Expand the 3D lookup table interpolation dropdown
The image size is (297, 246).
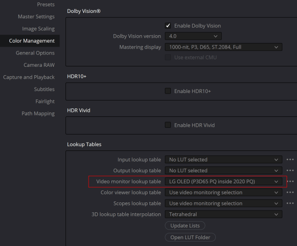224,214
